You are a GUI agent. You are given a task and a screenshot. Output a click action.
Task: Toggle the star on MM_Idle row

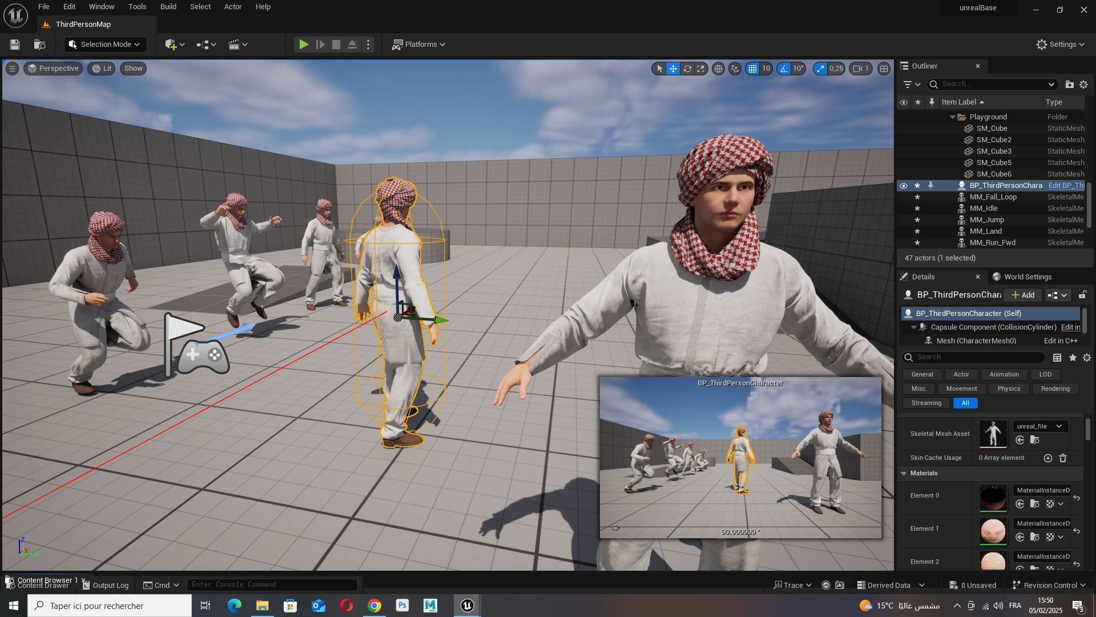coord(917,209)
